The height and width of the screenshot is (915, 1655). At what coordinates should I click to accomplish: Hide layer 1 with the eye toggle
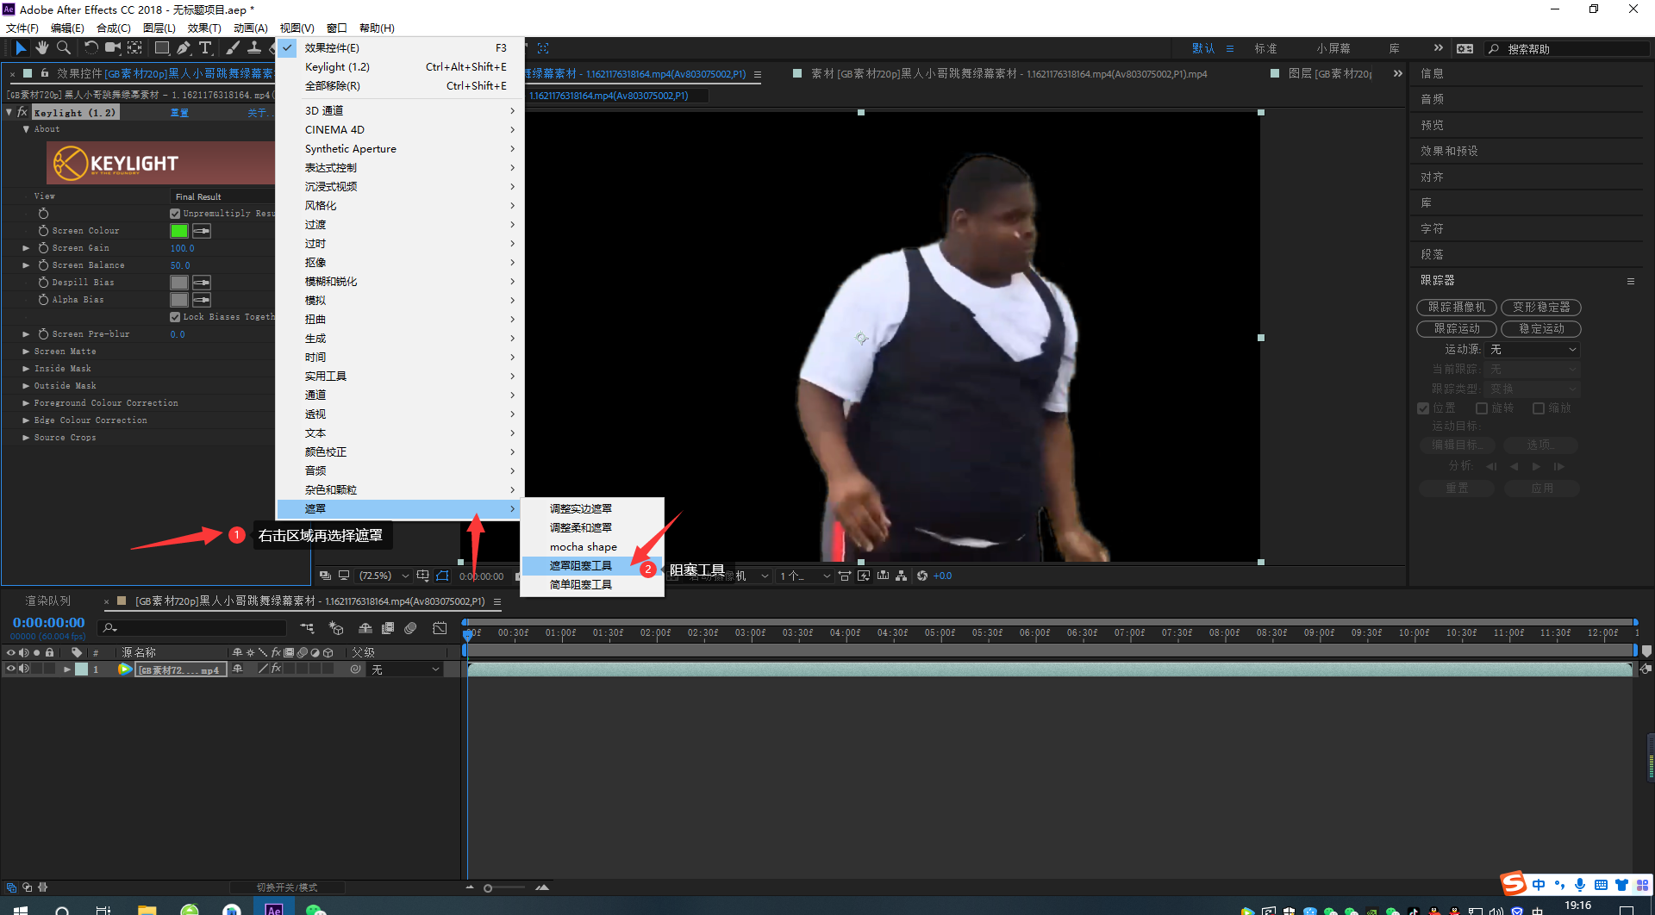(x=11, y=669)
